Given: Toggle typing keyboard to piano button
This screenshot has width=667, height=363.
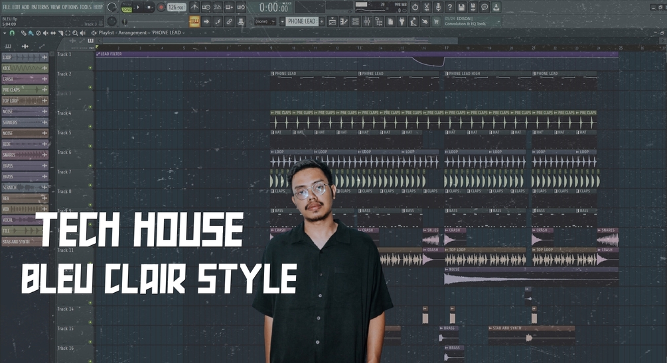Looking at the screenshot, I should click(x=194, y=21).
